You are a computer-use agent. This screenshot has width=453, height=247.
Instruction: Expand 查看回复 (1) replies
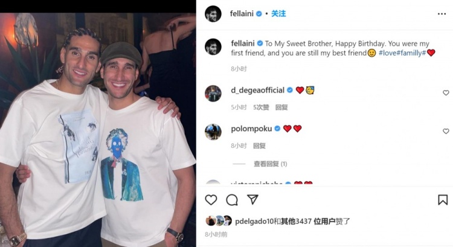pos(270,164)
